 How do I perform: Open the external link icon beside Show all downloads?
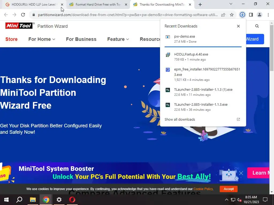tap(238, 119)
